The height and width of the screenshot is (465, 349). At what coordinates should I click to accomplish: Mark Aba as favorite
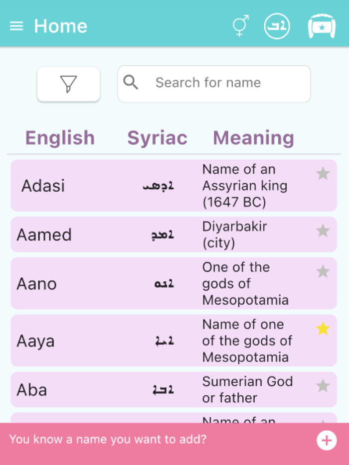[x=323, y=386]
